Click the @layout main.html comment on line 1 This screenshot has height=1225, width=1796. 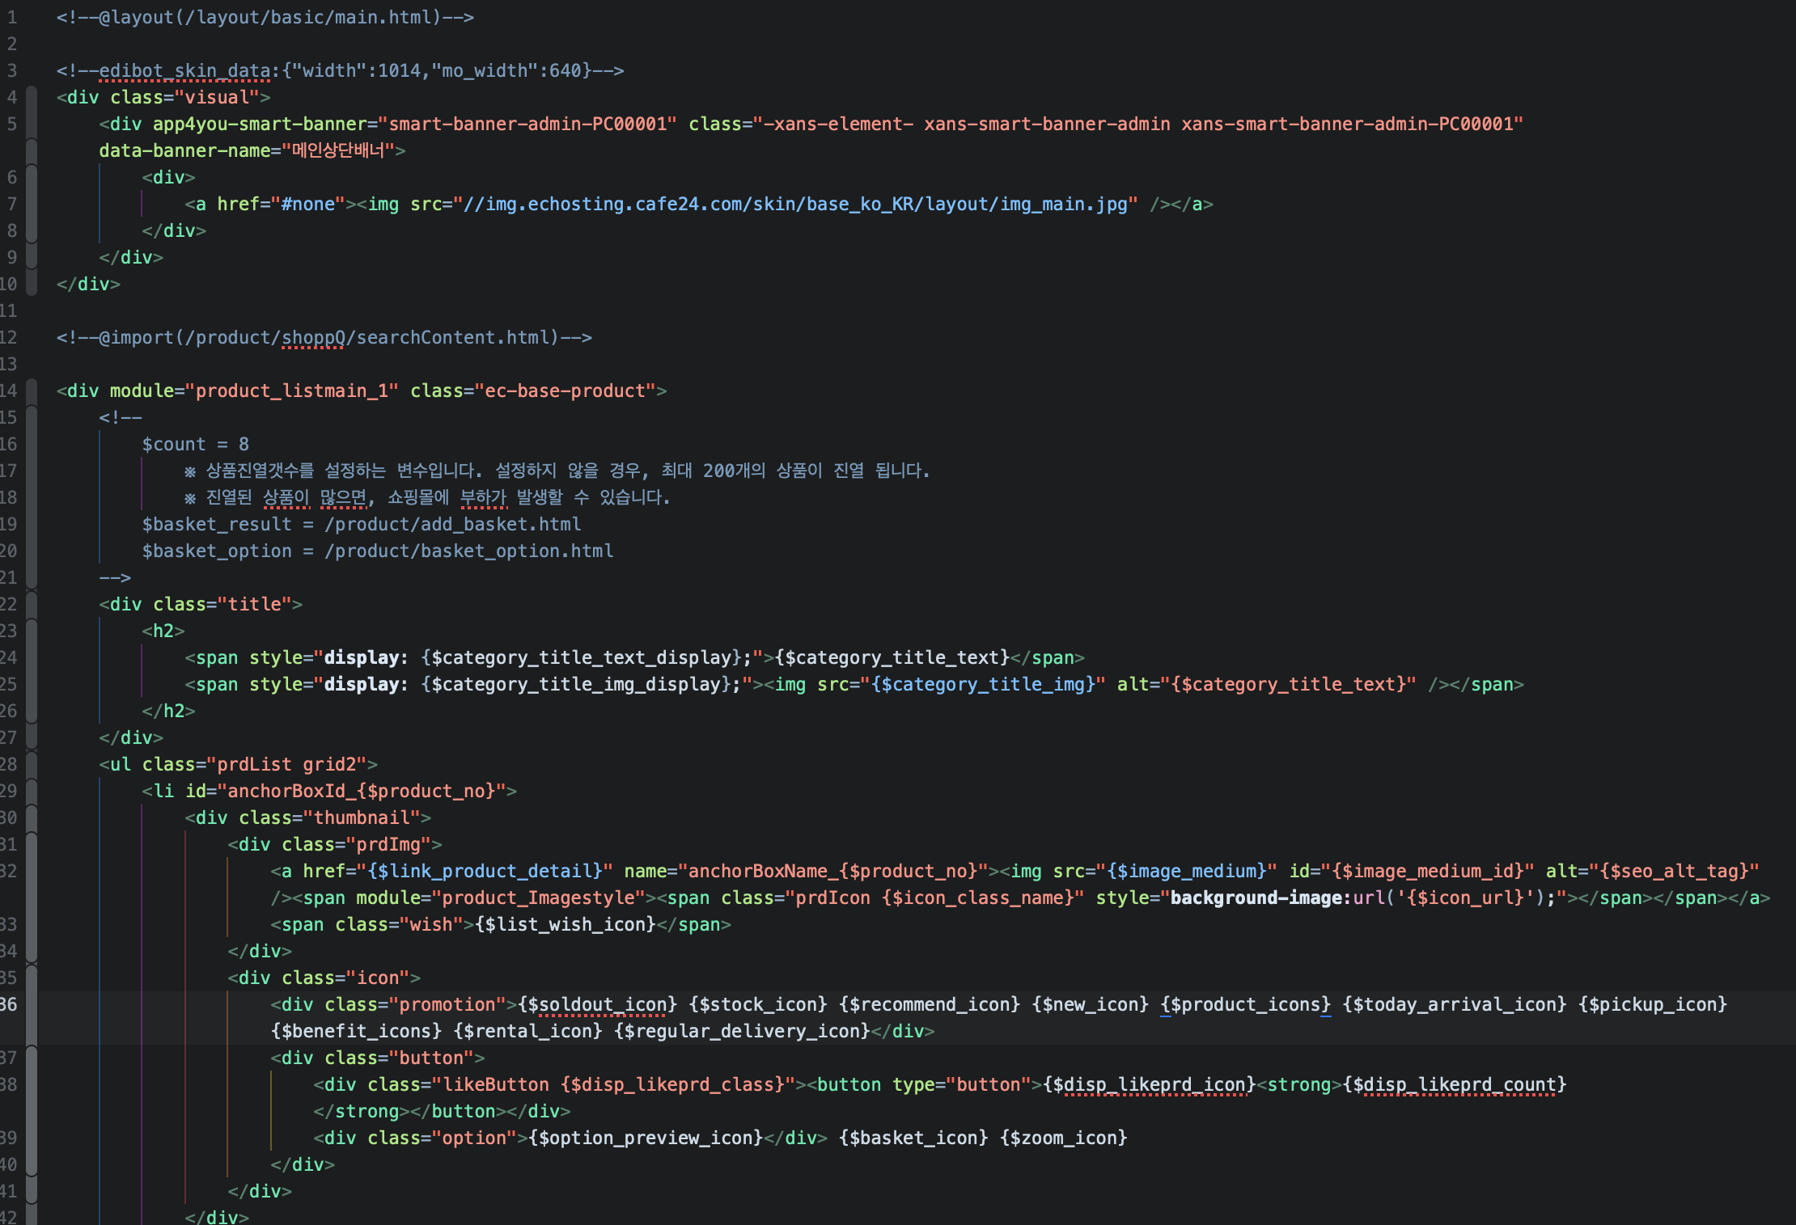click(x=265, y=17)
